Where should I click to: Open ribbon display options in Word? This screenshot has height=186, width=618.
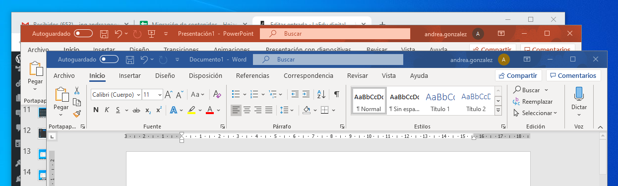point(527,60)
